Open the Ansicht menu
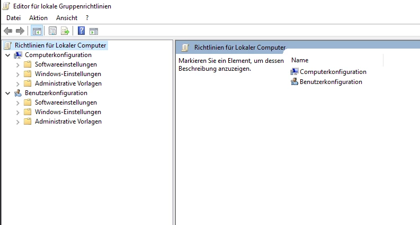This screenshot has width=420, height=225. (x=67, y=18)
